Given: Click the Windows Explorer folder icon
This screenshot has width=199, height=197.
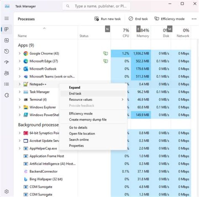Looking at the screenshot, I should click(26, 107).
